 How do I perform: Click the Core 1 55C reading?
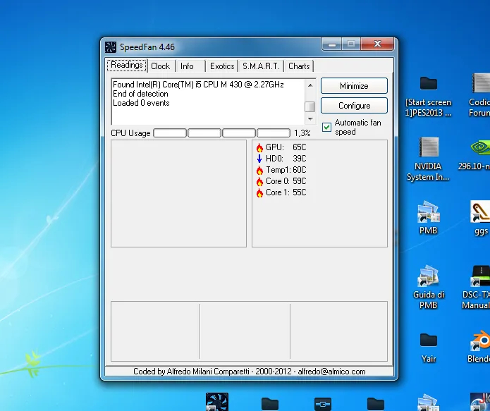coord(286,192)
